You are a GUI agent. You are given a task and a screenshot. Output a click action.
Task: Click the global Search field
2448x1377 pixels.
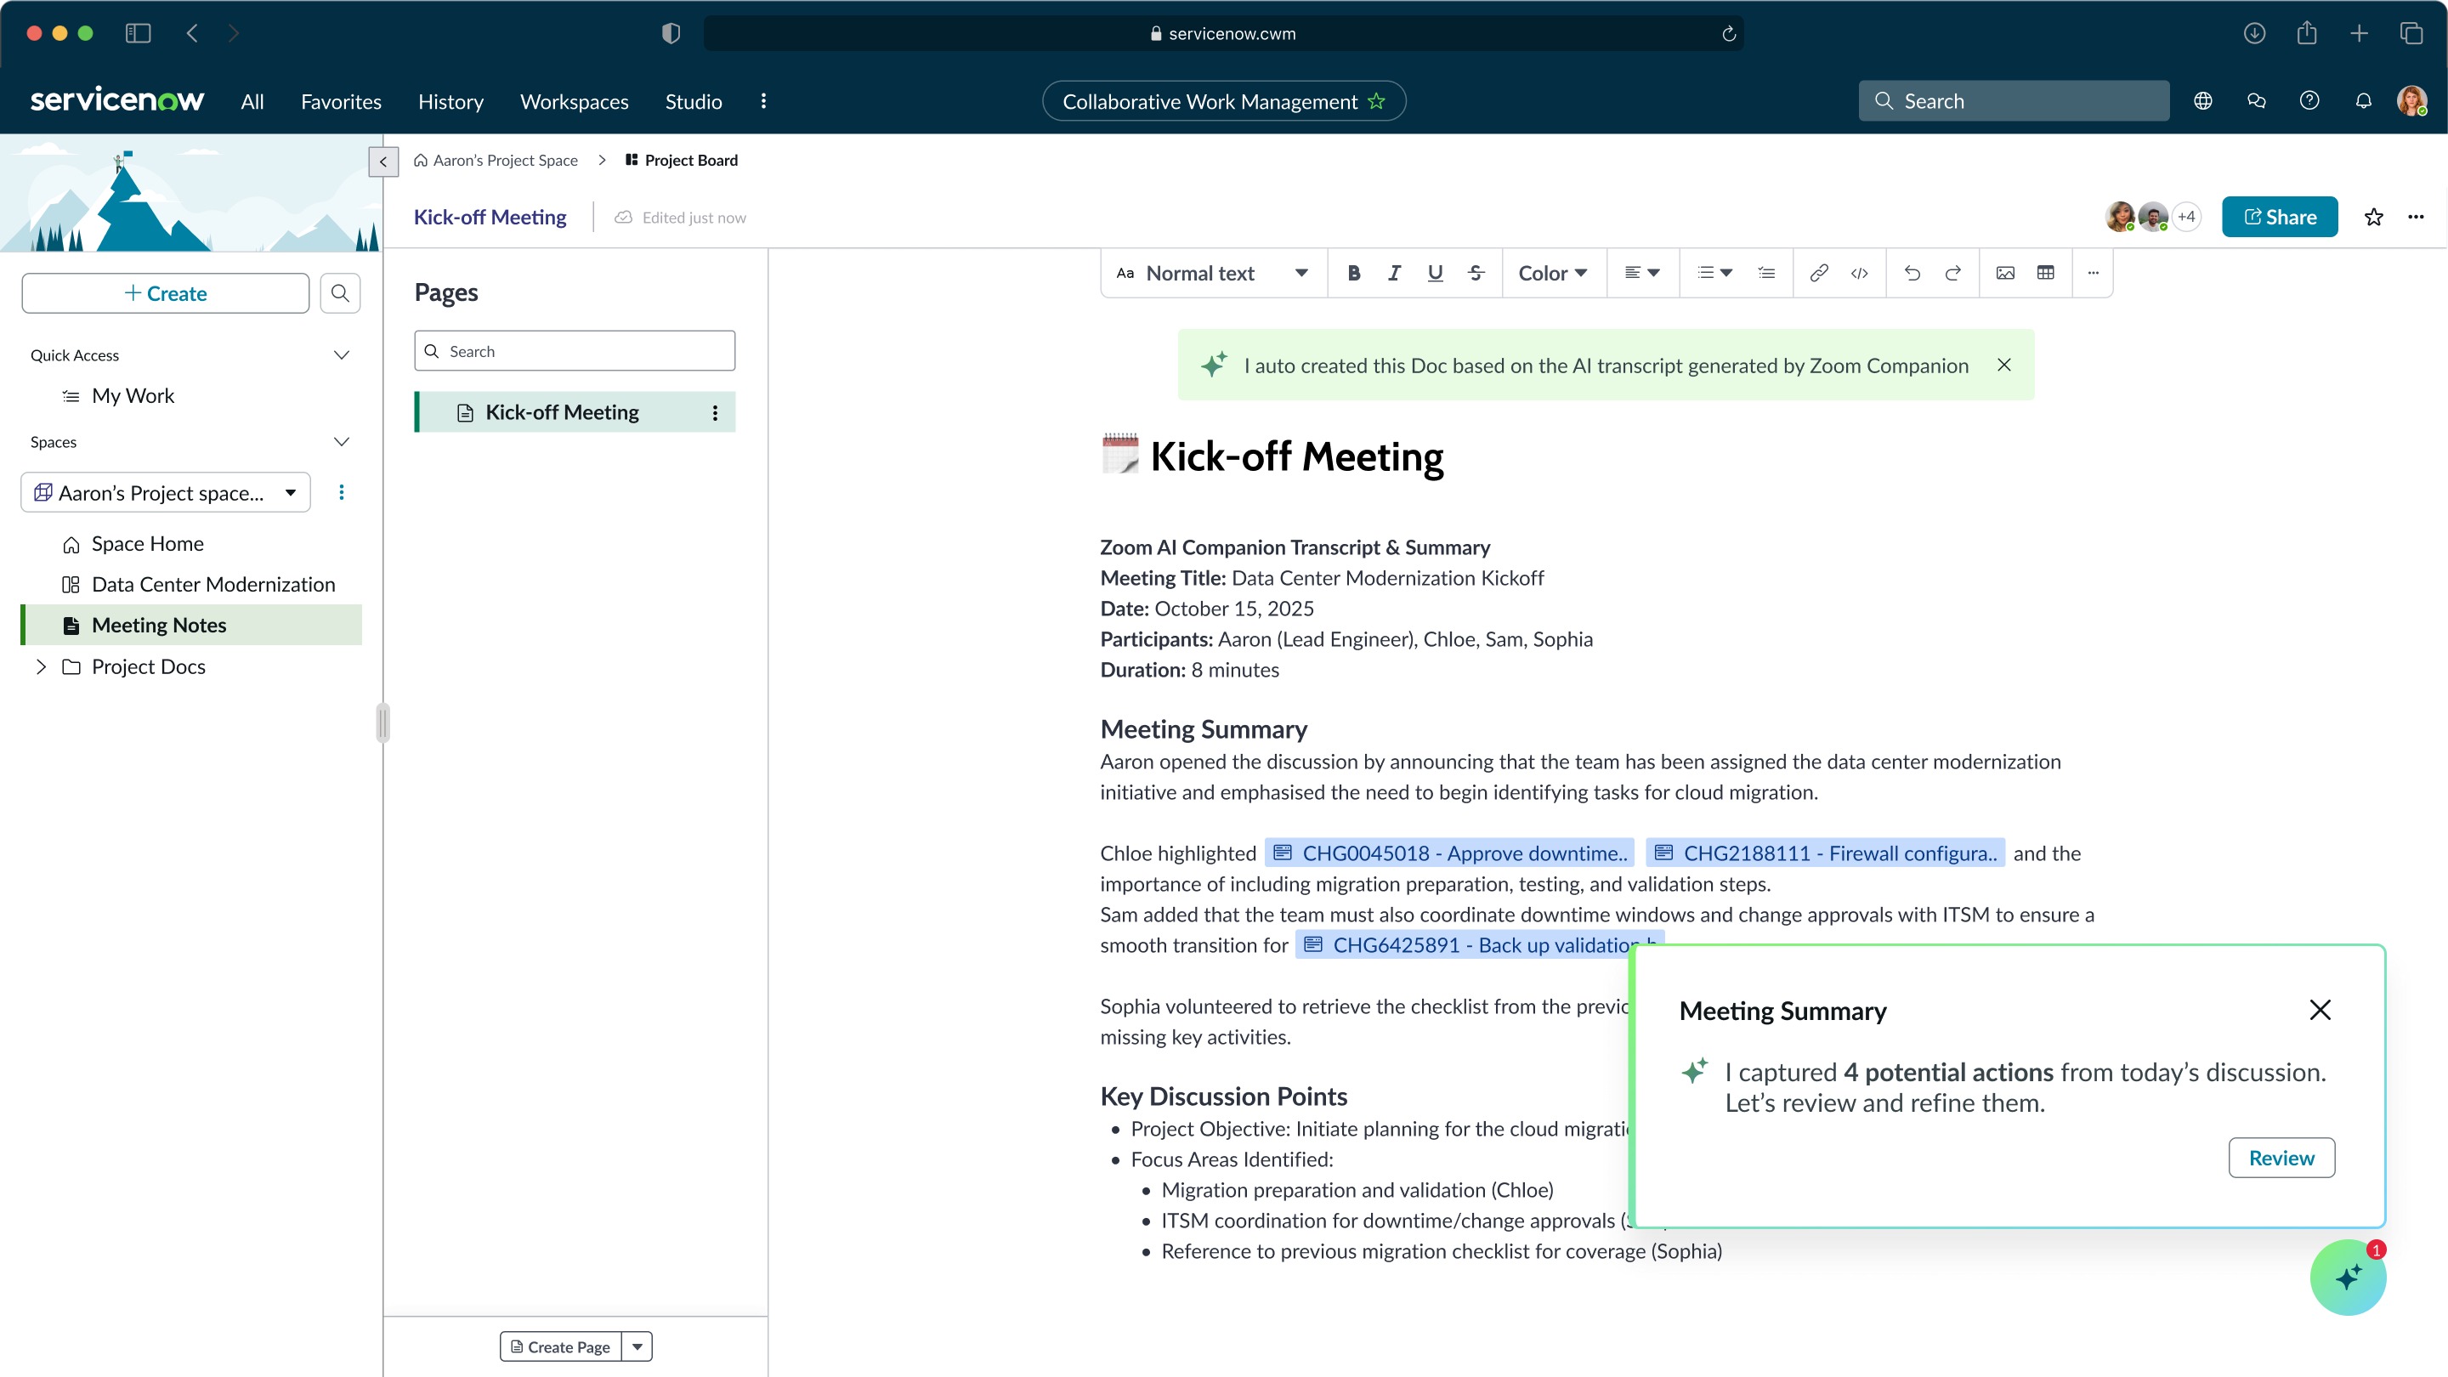2013,102
